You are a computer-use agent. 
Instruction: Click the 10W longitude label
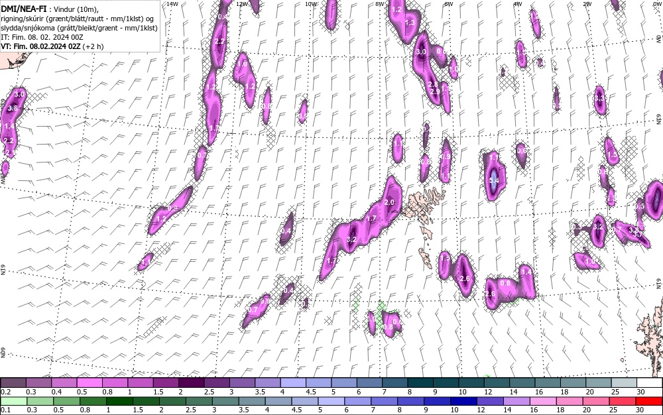click(x=311, y=4)
